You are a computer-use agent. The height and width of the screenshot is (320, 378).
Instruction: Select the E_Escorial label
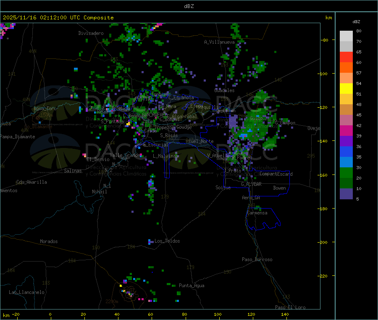[156, 145]
